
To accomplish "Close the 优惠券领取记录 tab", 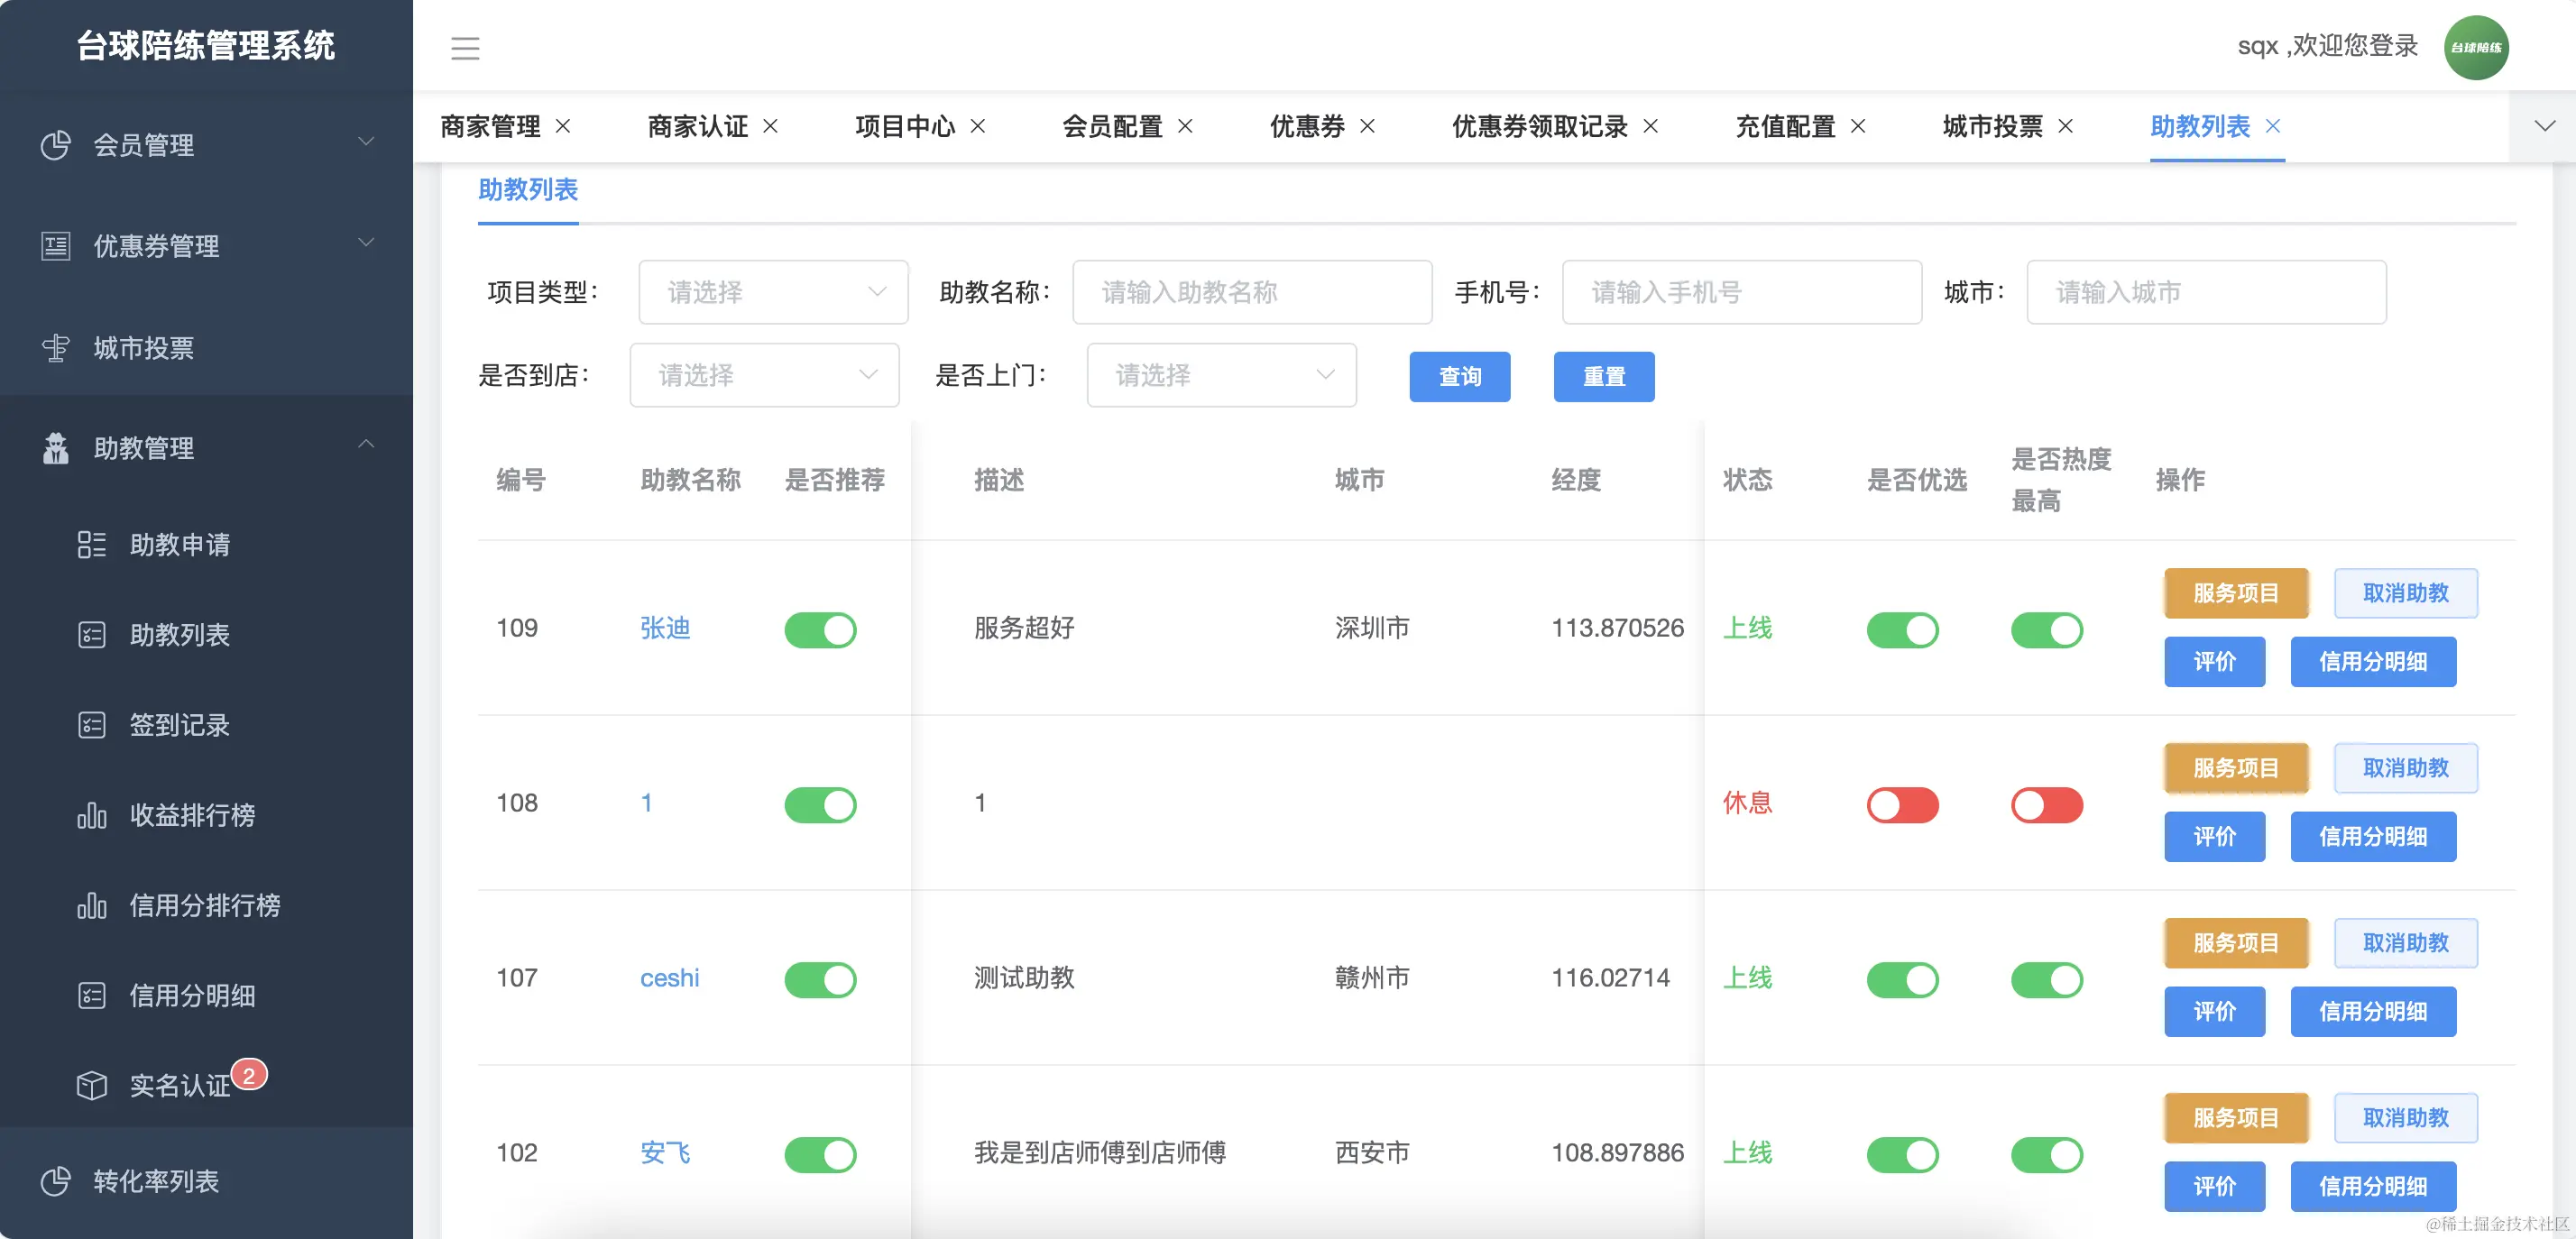I will pyautogui.click(x=1651, y=126).
